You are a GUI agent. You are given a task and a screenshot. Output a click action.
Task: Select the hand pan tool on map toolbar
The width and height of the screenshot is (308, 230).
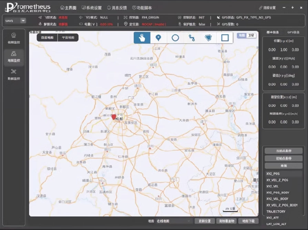pyautogui.click(x=142, y=37)
